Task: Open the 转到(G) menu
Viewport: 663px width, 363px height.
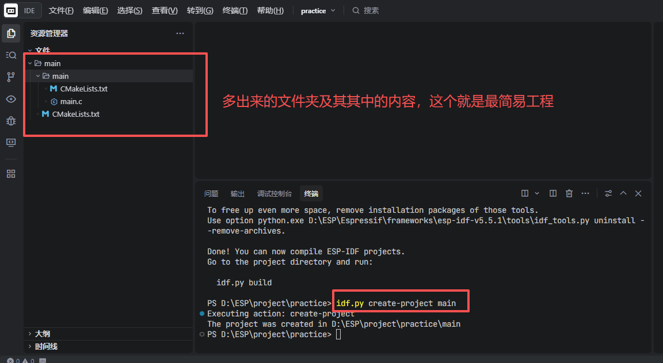Action: 200,10
